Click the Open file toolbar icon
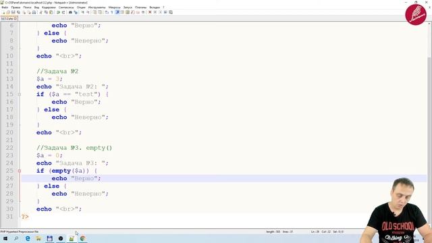This screenshot has width=432, height=243. 8,12
